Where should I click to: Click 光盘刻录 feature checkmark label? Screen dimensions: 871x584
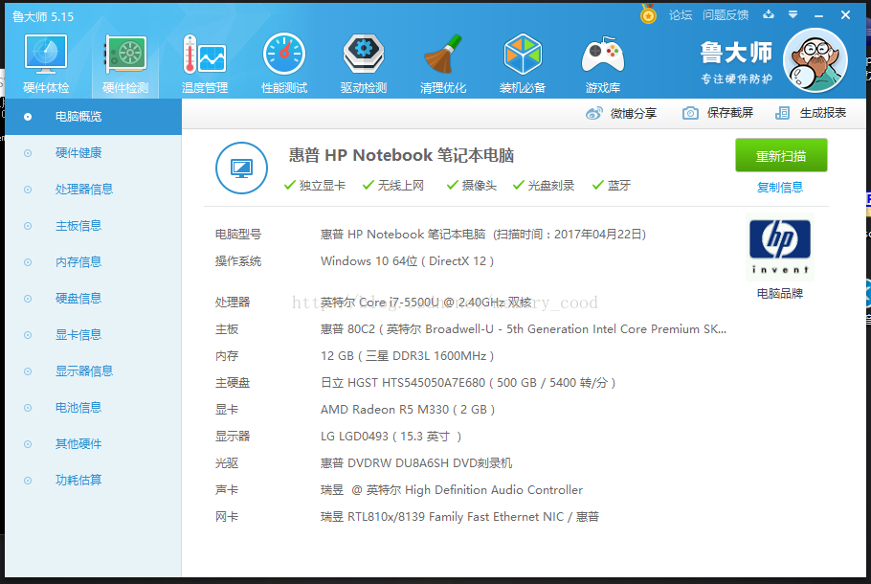tap(544, 186)
